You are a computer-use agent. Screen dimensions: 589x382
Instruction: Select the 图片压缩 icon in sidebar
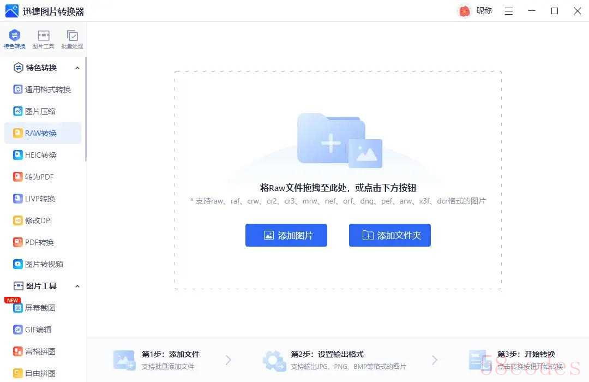click(18, 111)
